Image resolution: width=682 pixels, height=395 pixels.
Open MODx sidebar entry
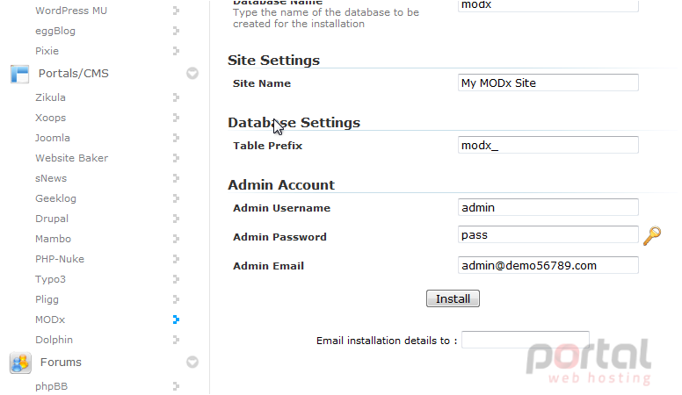coord(50,320)
